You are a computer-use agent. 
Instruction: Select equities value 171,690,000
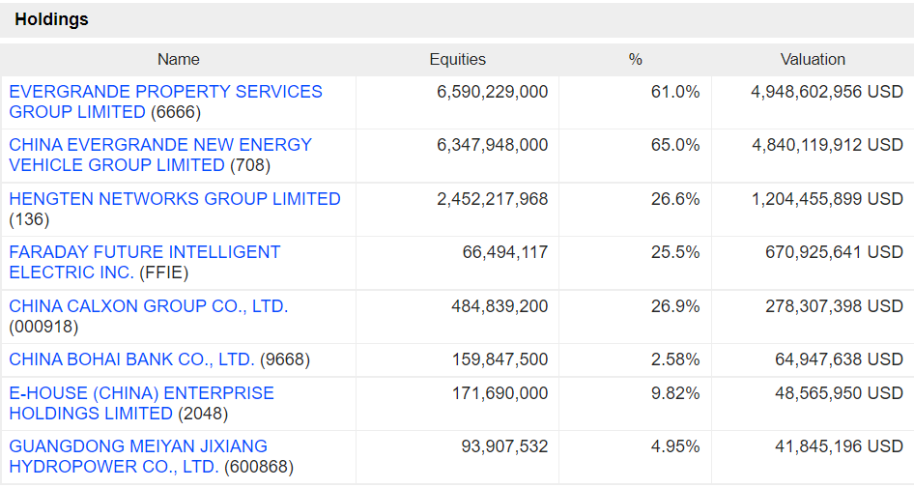[x=500, y=393]
